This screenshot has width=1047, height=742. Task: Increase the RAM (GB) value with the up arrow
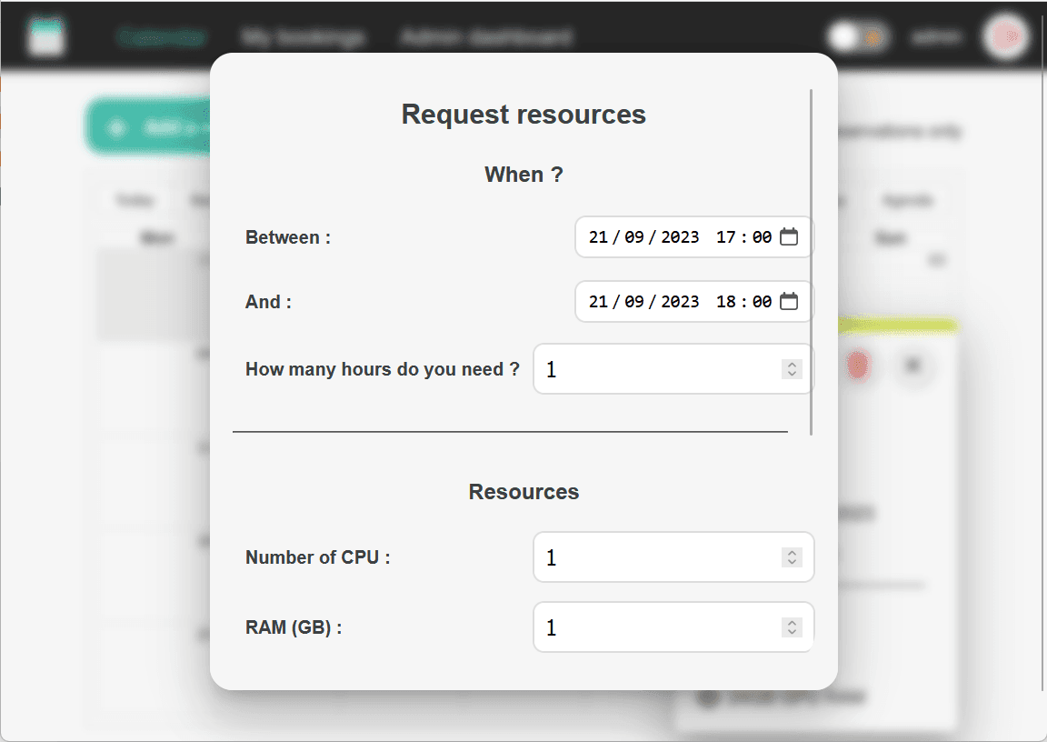point(792,623)
